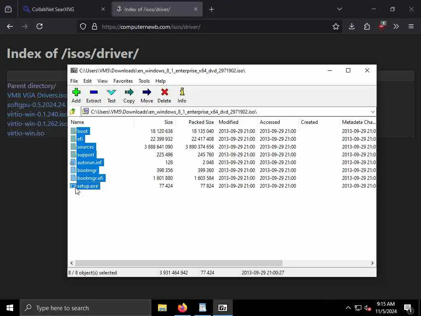Open virtio-win-0.1.240.iso link
Screen dimensions: 421x316
(x=37, y=114)
